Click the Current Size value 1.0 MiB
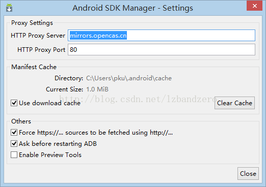Viewport: 266px width, 187px height. coord(97,89)
